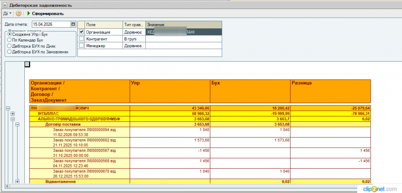Select Дебіторка БУХ по Замовленях variant
This screenshot has width=402, height=193.
coord(38,52)
